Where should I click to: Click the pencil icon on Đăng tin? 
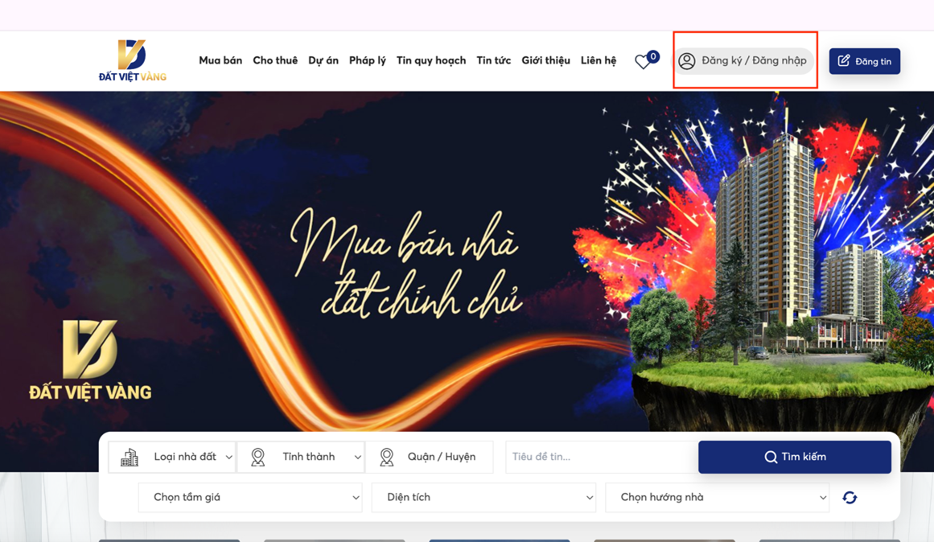[843, 61]
